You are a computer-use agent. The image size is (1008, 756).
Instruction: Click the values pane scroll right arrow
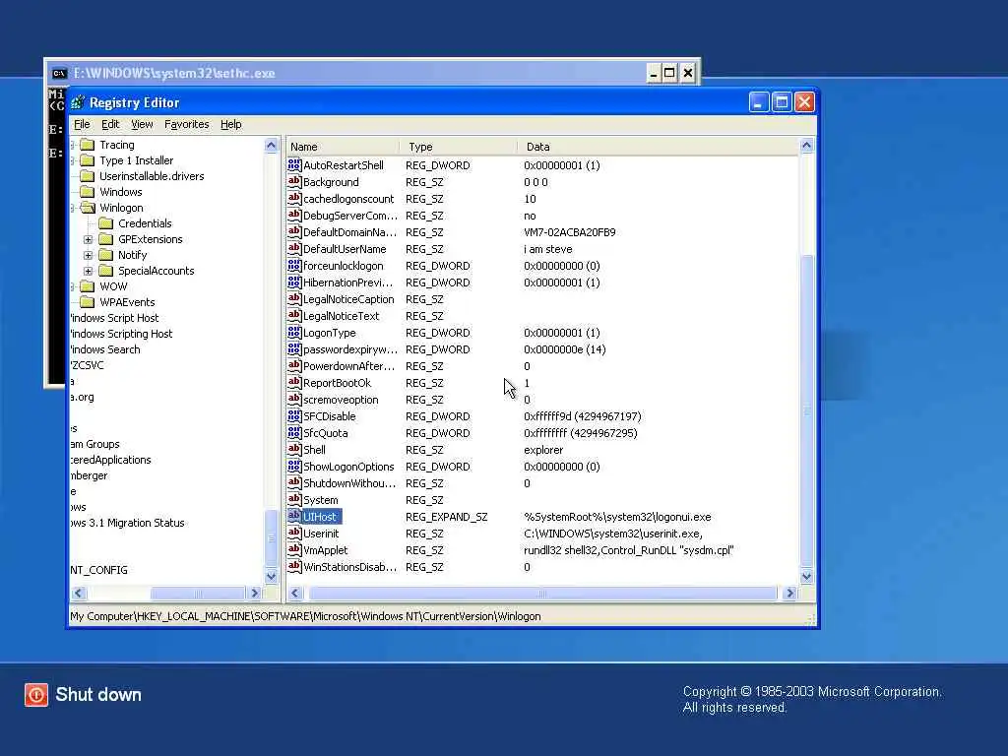pyautogui.click(x=790, y=593)
